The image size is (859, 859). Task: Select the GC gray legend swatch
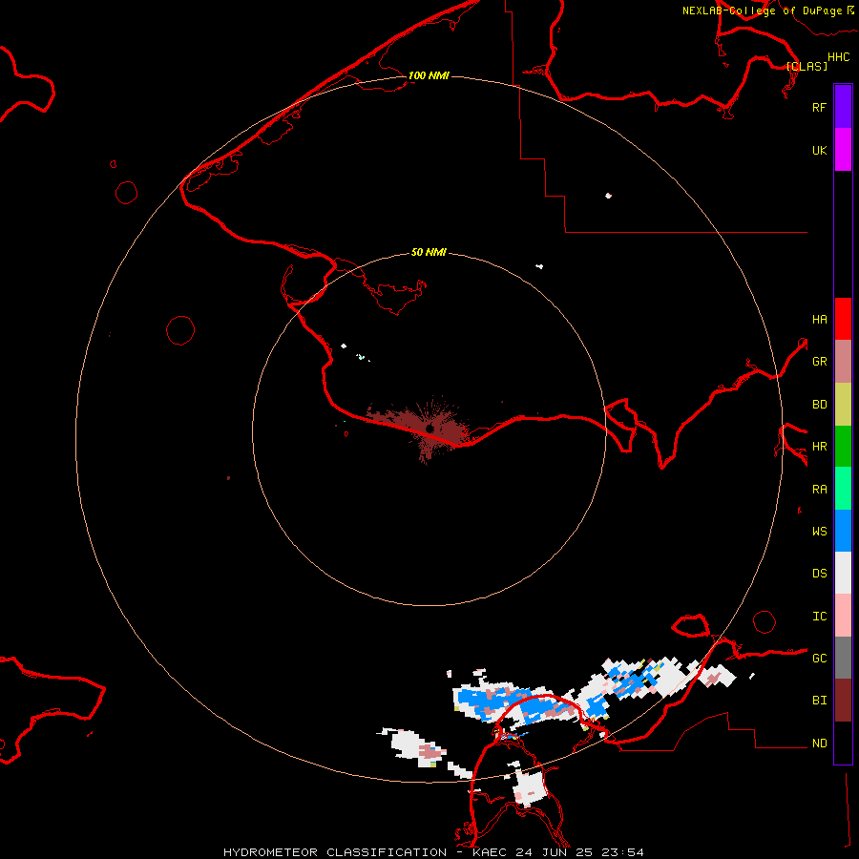[843, 658]
